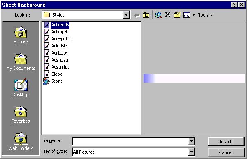Viewport: 247px width, 159px height.
Task: Expand the Views dropdown arrow
Action: (x=193, y=15)
